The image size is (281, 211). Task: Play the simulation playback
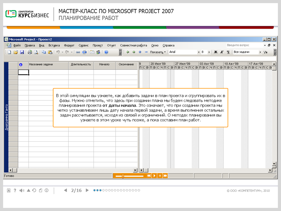click(x=154, y=176)
